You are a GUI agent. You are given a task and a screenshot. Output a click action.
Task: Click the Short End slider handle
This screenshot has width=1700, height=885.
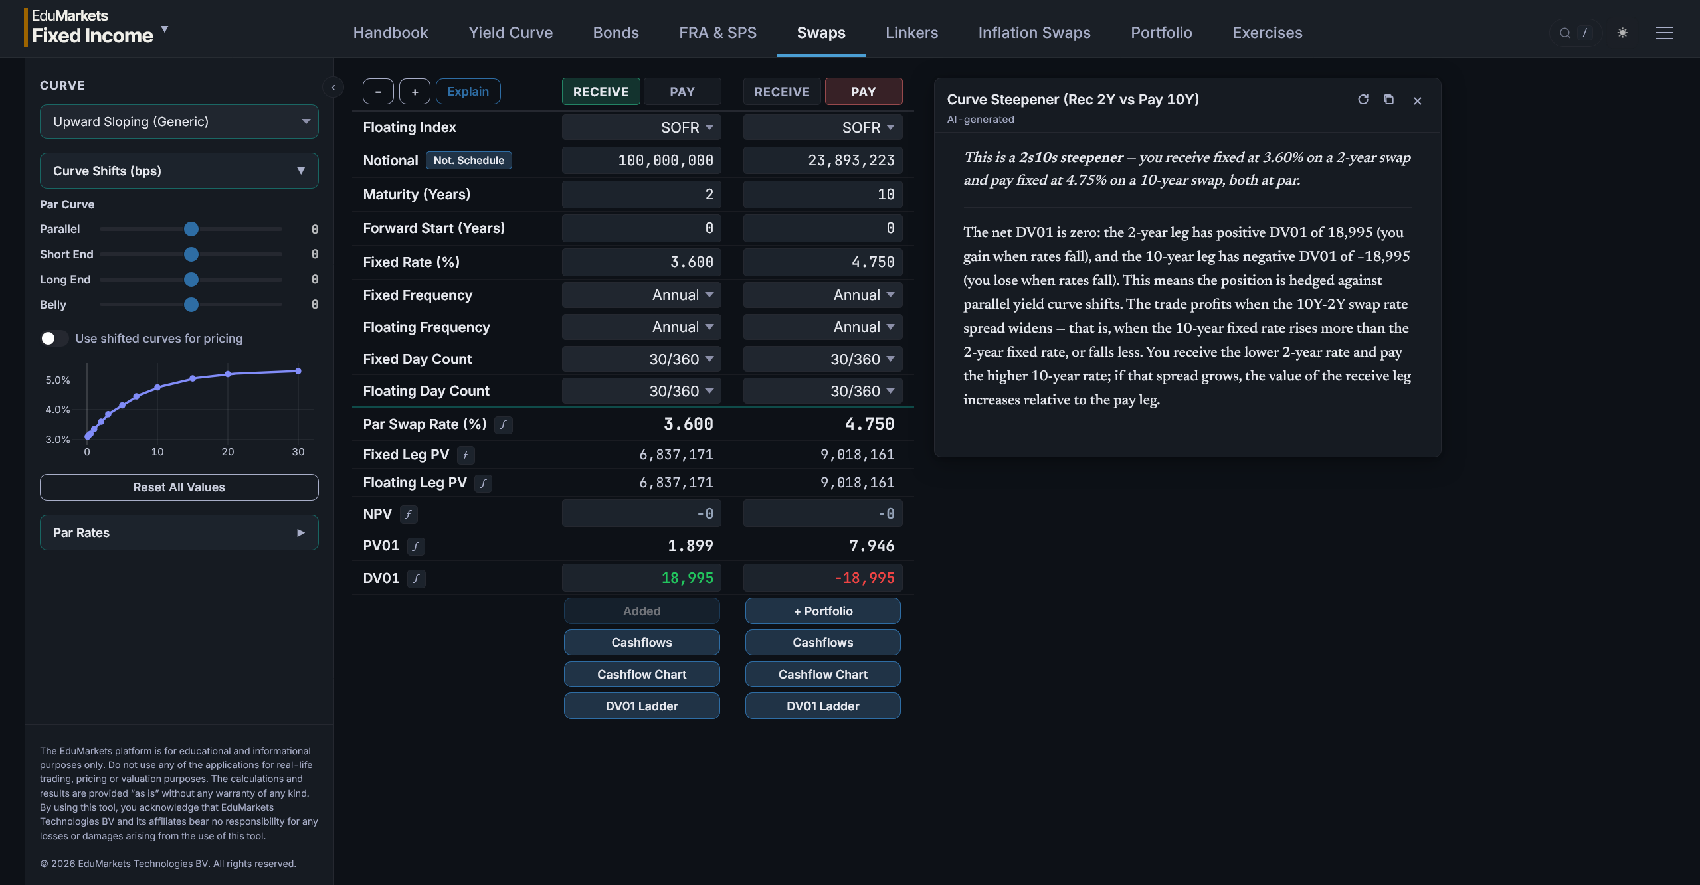191,254
